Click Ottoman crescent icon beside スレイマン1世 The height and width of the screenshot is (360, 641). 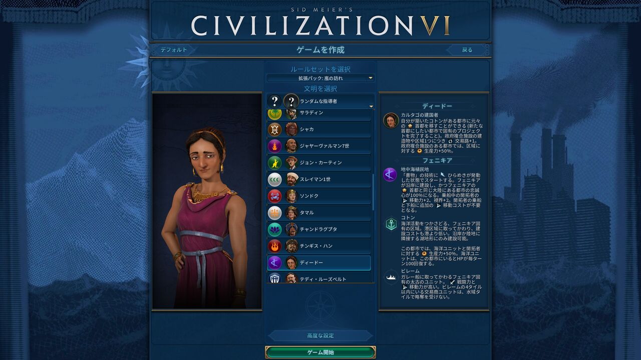click(274, 179)
